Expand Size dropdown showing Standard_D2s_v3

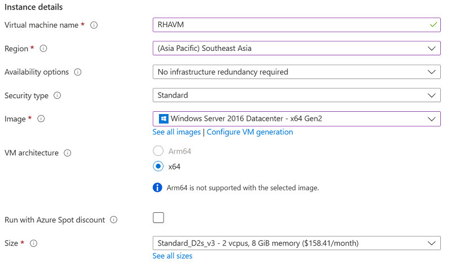coord(297,243)
